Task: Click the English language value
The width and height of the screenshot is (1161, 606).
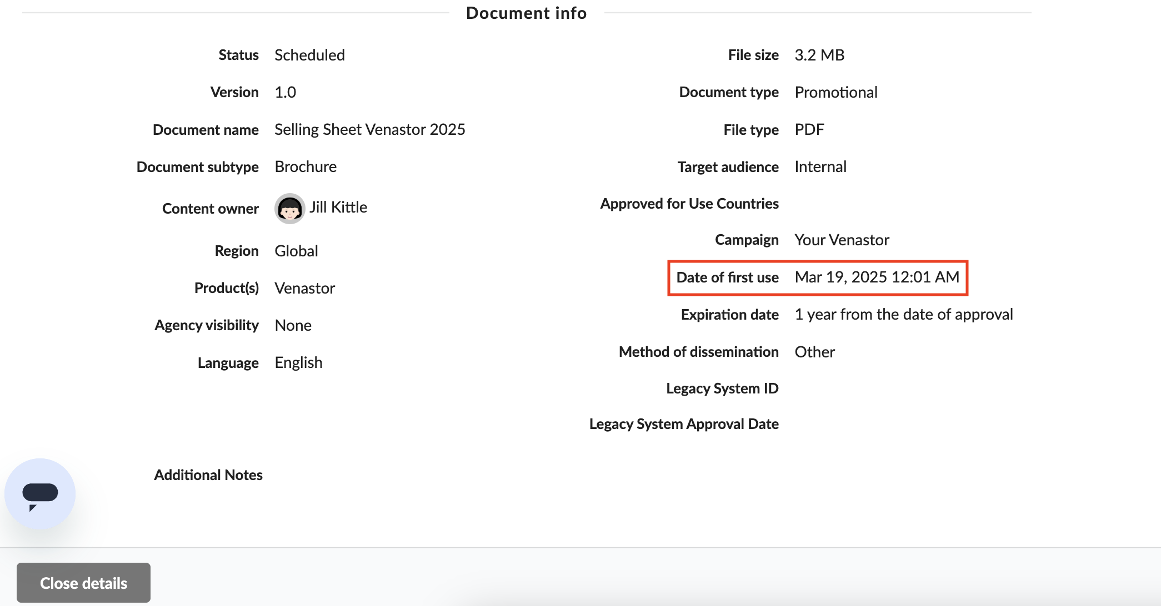Action: tap(298, 362)
